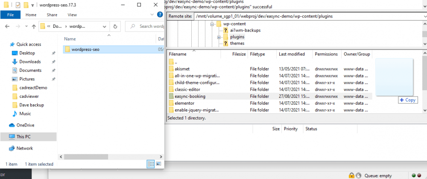Select the easync-booking remote folder
Image resolution: width=427 pixels, height=179 pixels.
[190, 97]
